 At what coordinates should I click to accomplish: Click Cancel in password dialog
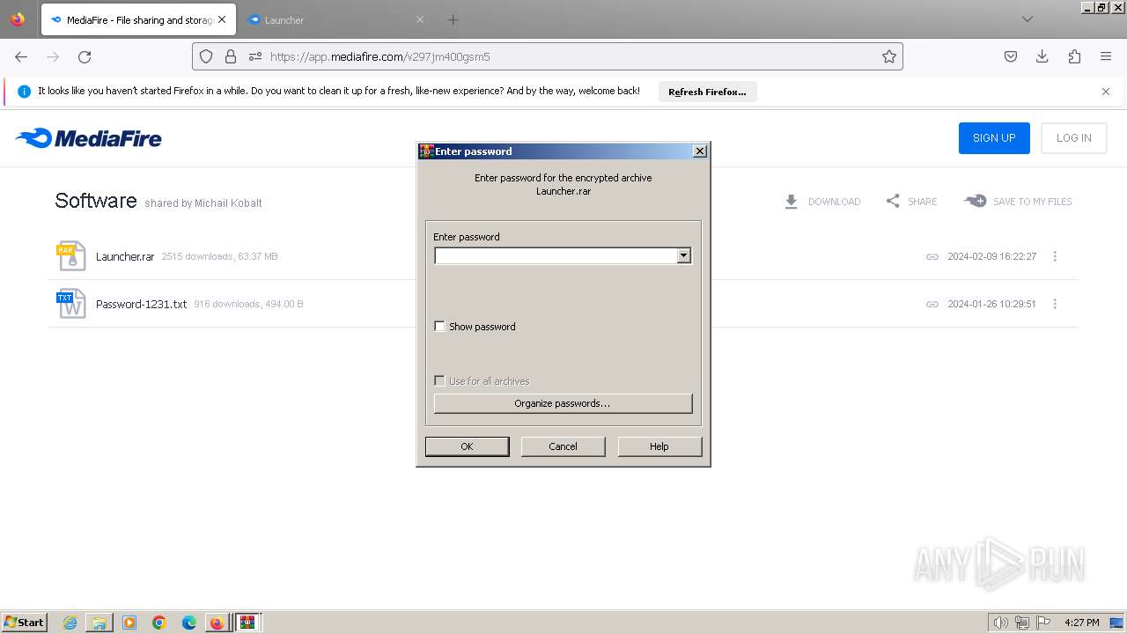coord(563,446)
